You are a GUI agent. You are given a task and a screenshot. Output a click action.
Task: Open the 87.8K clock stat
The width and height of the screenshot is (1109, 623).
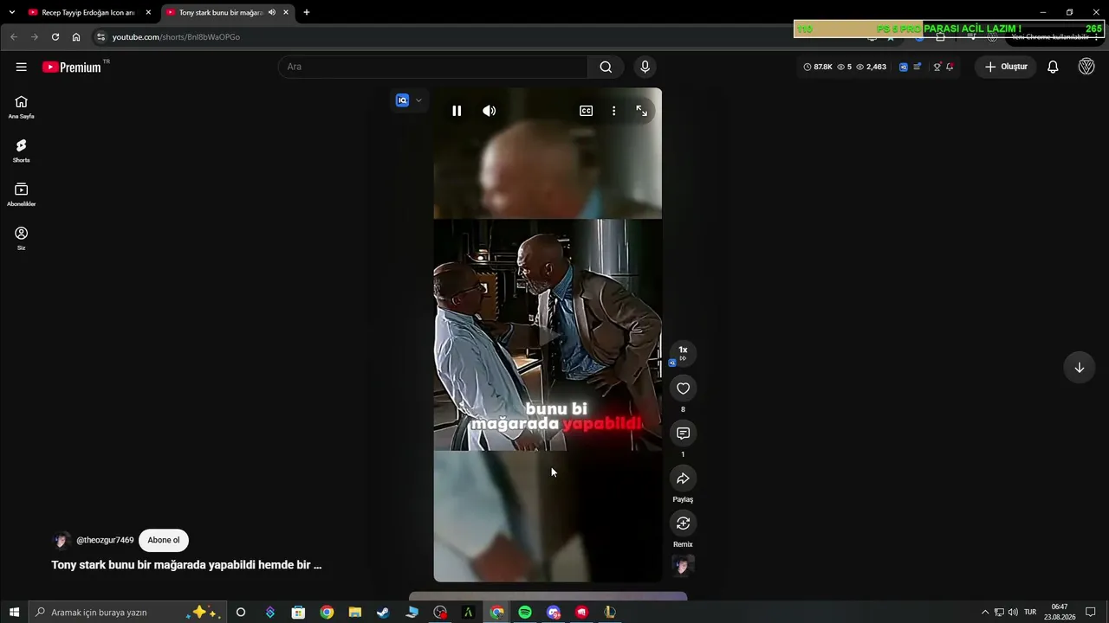tap(818, 67)
